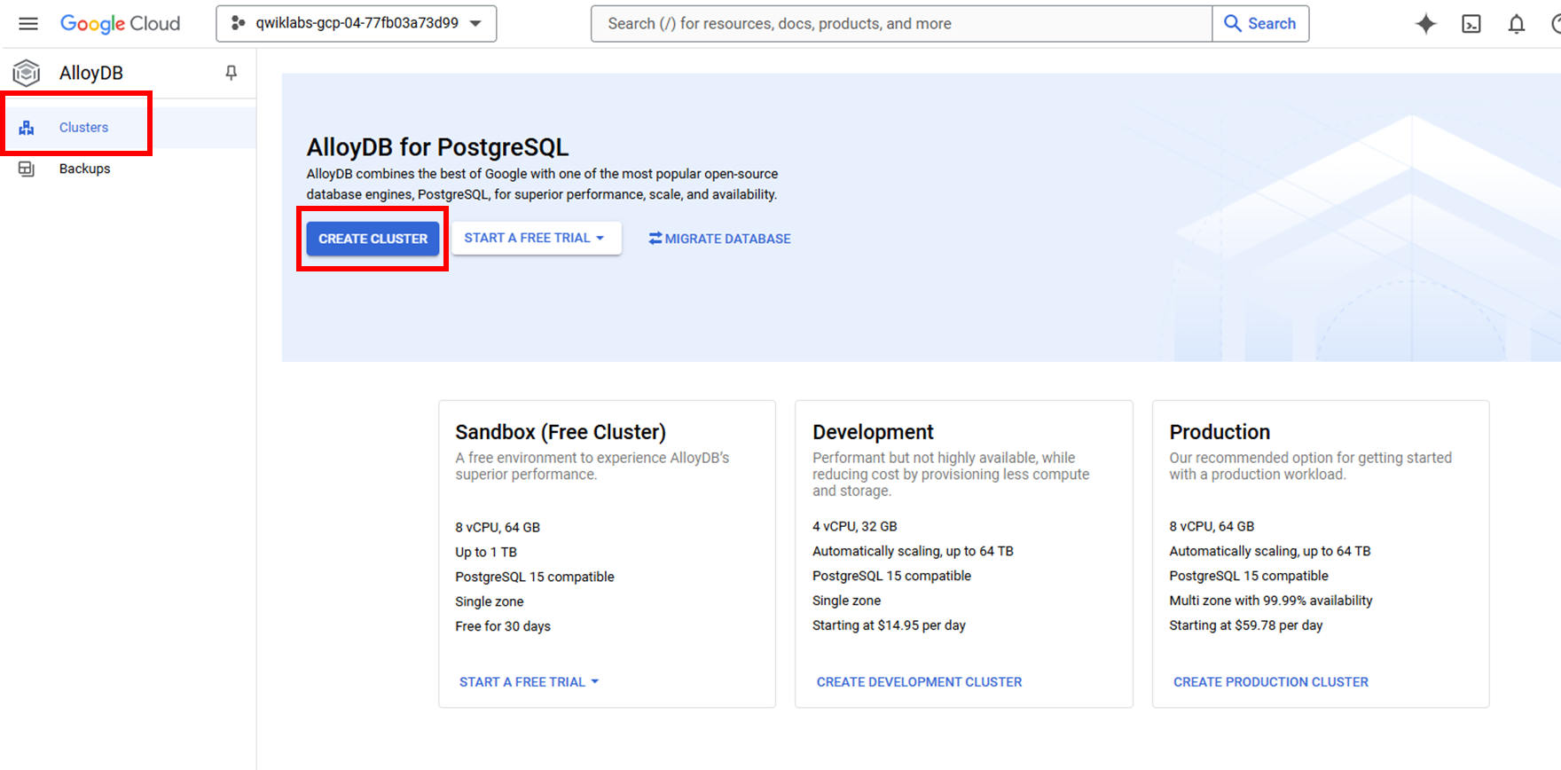Image resolution: width=1561 pixels, height=770 pixels.
Task: Click the Sandbox (Free Cluster) heading
Action: coord(561,432)
